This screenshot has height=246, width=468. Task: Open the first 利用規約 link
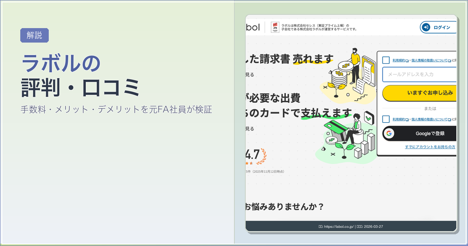pyautogui.click(x=399, y=61)
